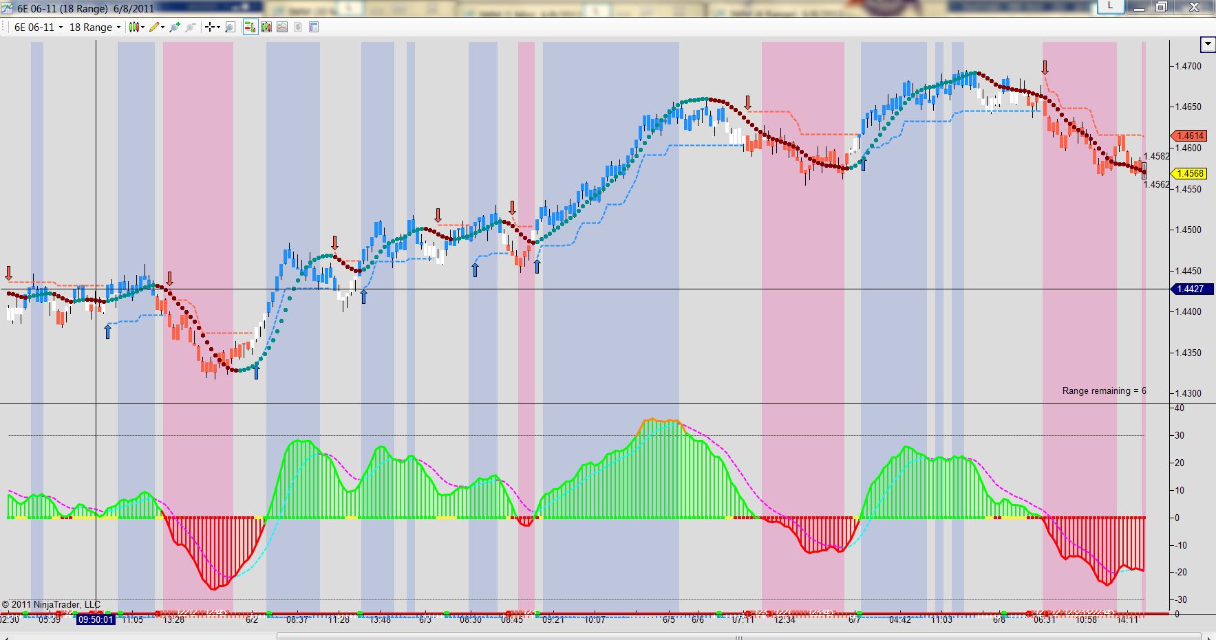
Task: Click the 1.4500 price axis label
Action: [1188, 230]
